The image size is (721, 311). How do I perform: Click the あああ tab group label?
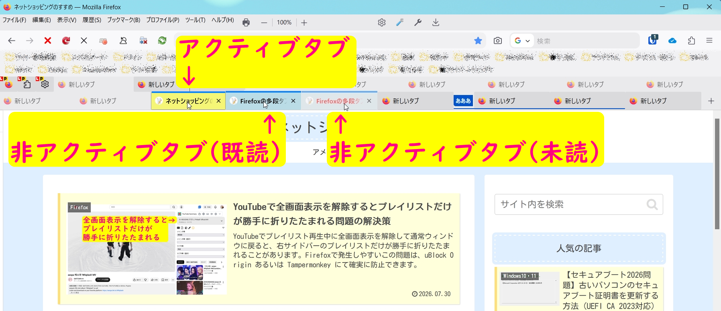point(463,101)
